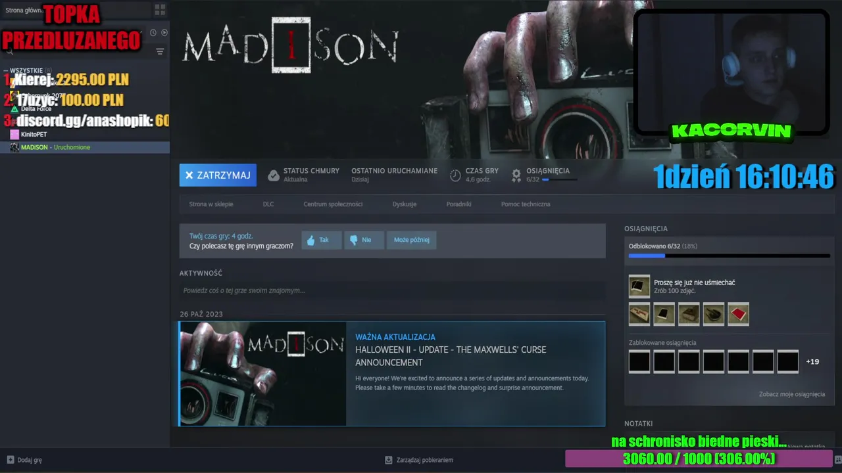The height and width of the screenshot is (473, 842).
Task: Click the WAŻNA AKTUALIZACJA label
Action: (395, 337)
